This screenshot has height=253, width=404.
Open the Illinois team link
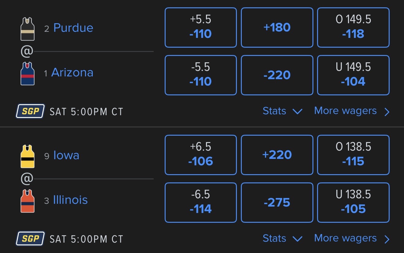coord(70,200)
